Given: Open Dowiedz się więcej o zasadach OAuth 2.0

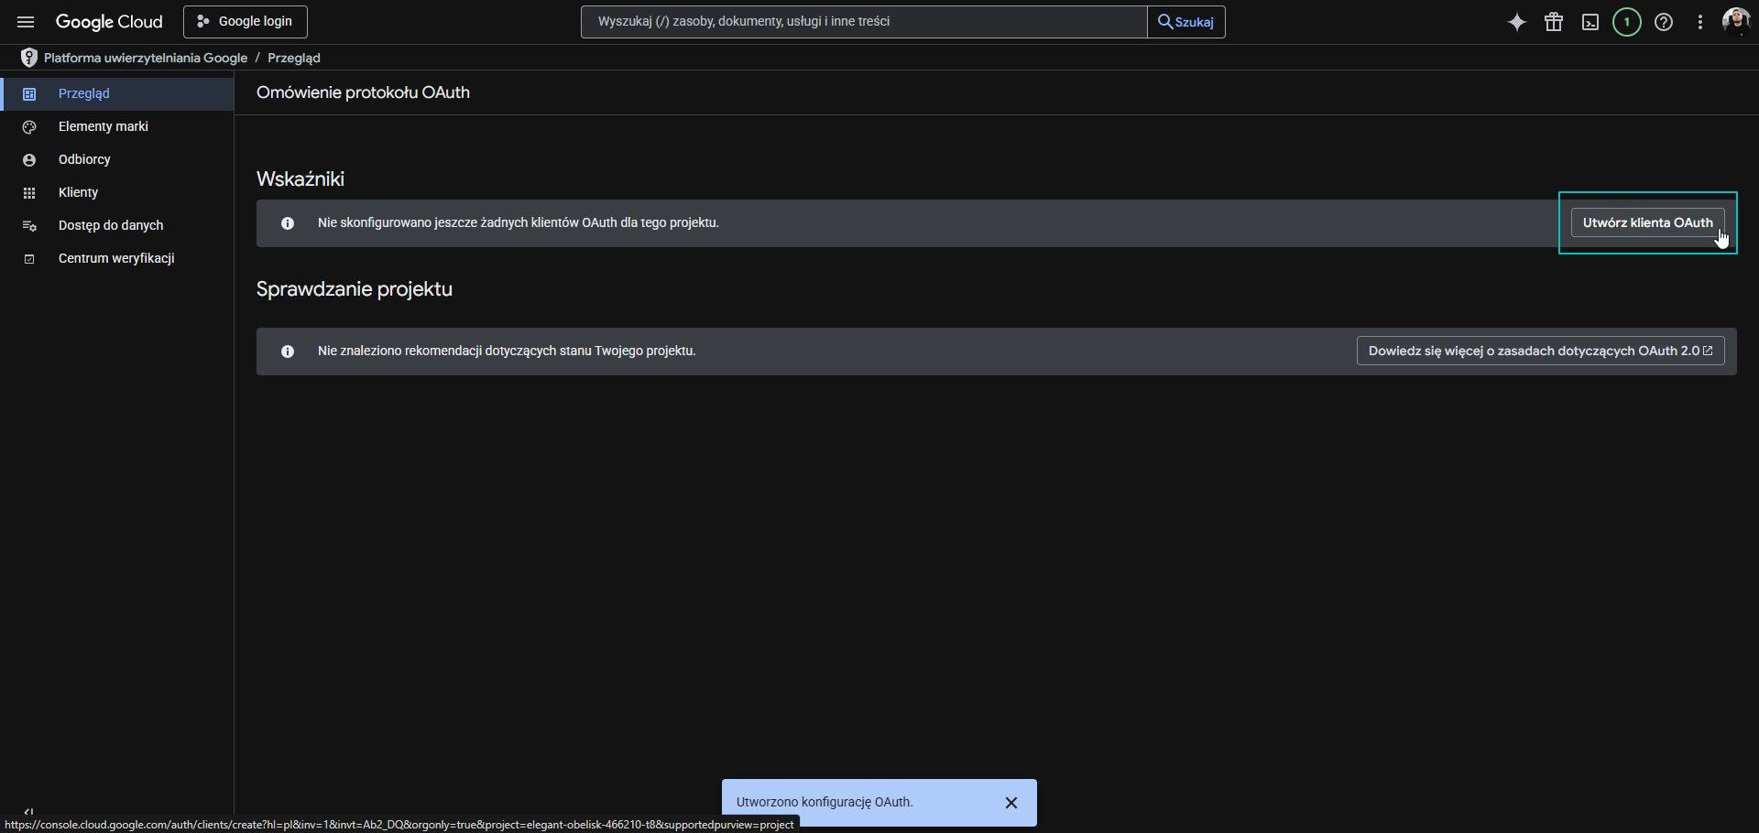Looking at the screenshot, I should coord(1540,351).
